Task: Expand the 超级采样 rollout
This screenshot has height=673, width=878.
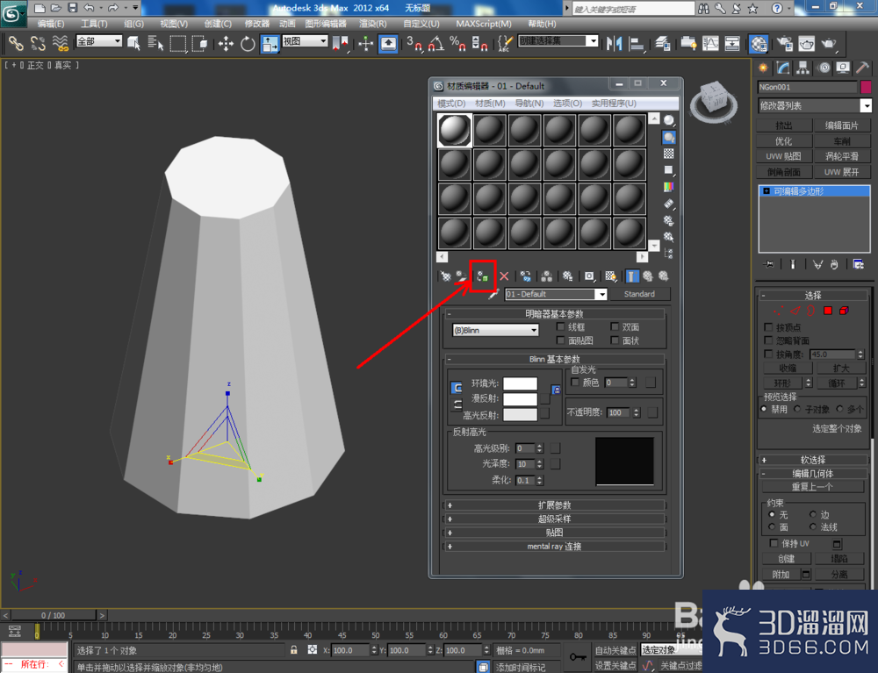Action: pos(554,519)
